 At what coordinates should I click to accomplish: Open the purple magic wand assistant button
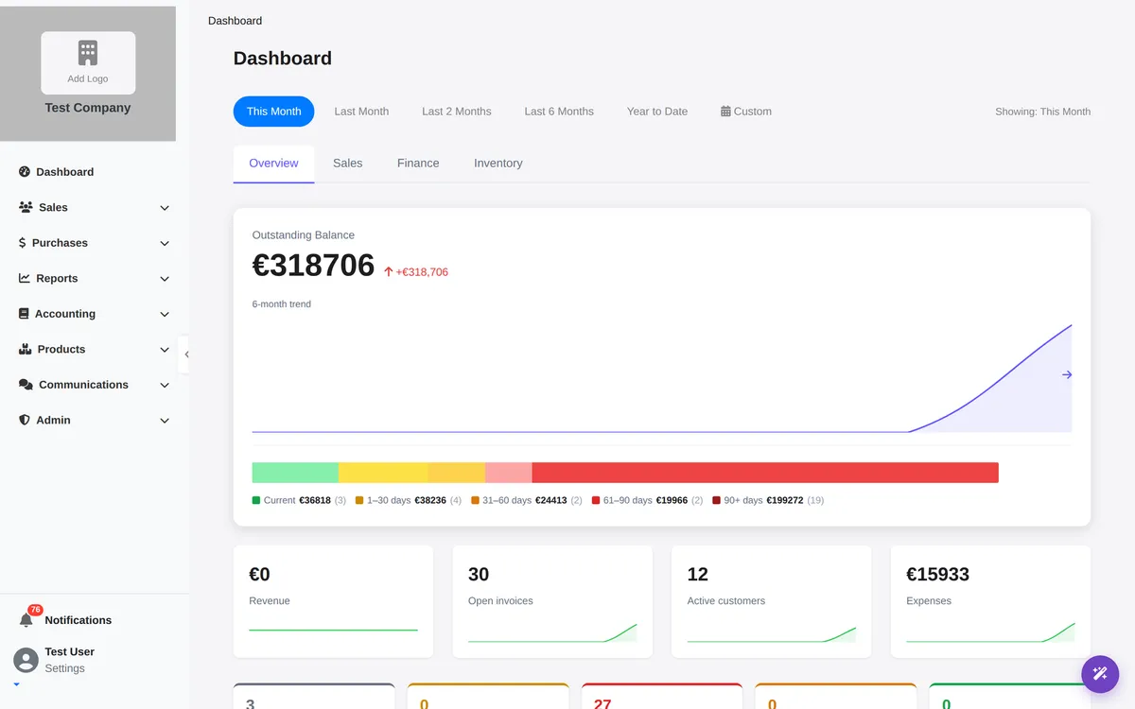click(1100, 674)
